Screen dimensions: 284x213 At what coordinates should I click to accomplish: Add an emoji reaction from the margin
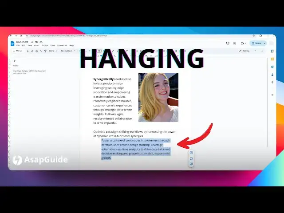click(191, 158)
